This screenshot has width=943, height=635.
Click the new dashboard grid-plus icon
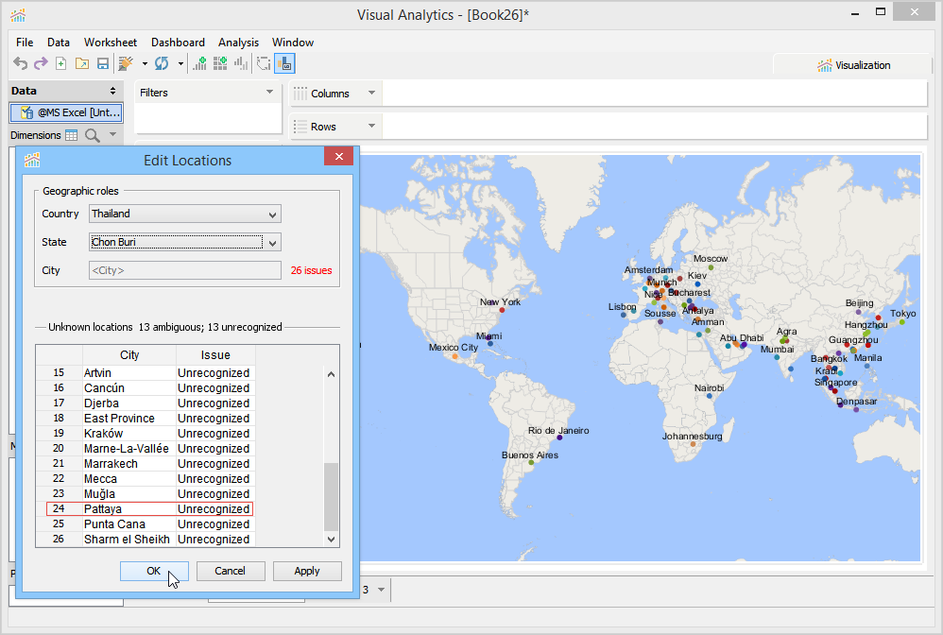[220, 63]
